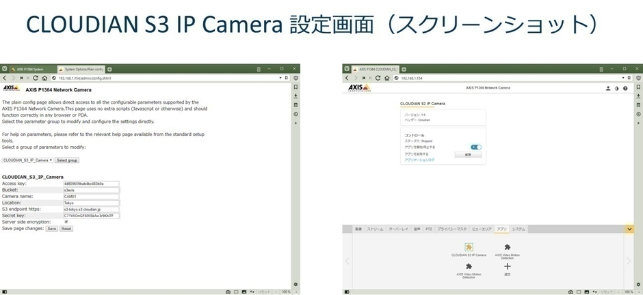Switch to the システム tab
This screenshot has height=295, width=643.
coord(519,229)
